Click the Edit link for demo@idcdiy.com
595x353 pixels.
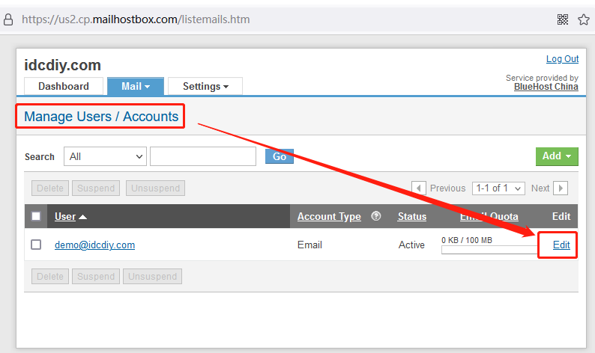point(561,245)
